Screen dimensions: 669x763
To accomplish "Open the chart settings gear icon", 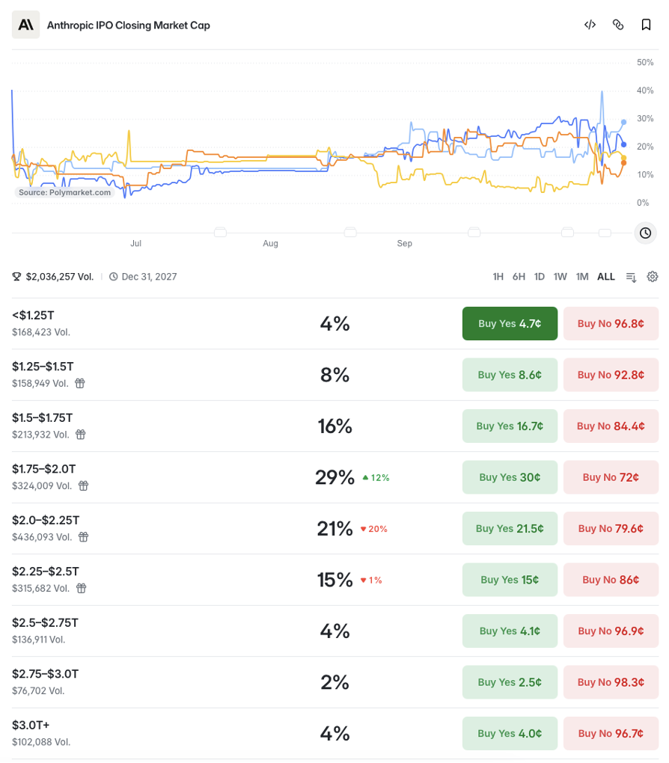I will pos(653,277).
